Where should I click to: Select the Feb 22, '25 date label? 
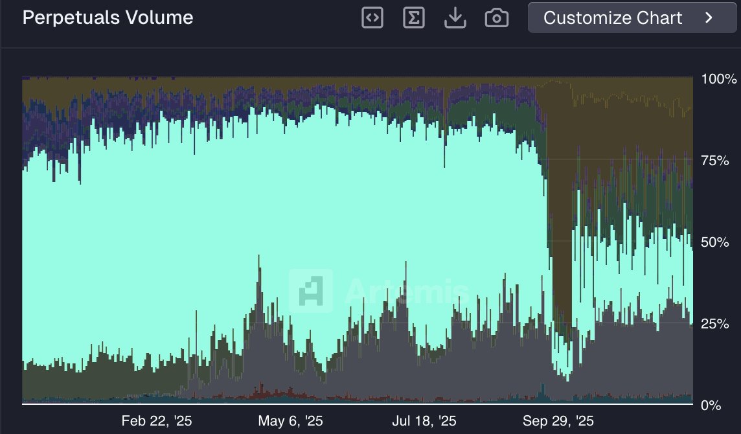(157, 421)
